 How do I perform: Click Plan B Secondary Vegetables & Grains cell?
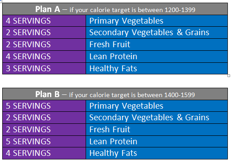click(157, 118)
